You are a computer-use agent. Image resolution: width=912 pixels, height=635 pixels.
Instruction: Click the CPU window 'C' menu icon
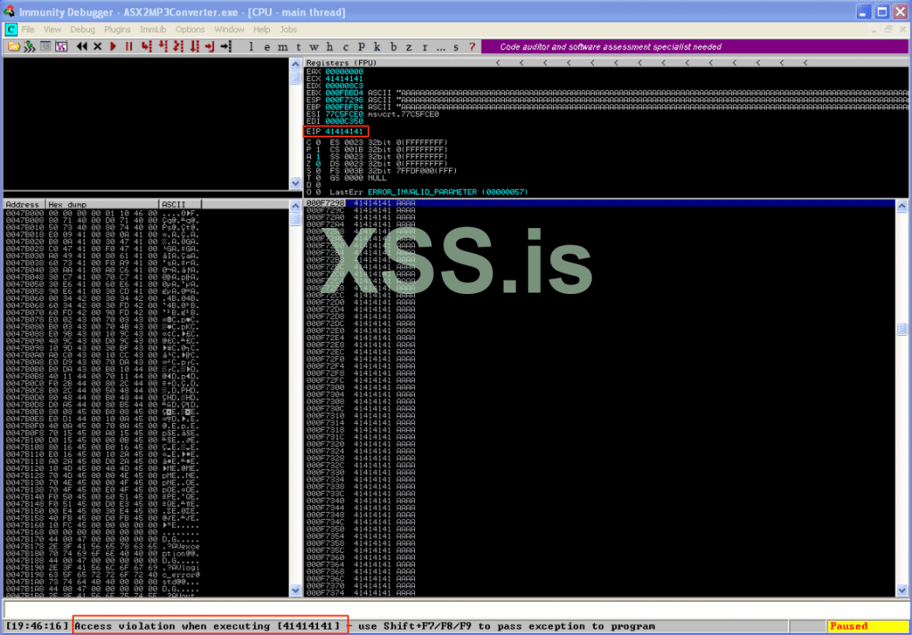pos(11,29)
